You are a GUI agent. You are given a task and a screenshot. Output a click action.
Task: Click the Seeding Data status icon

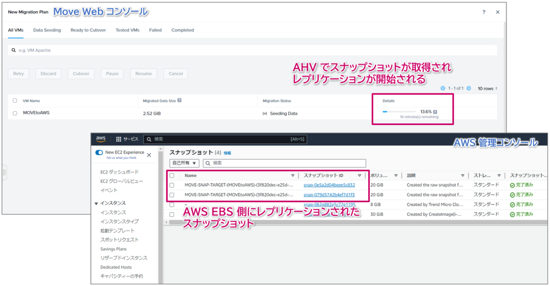click(264, 113)
